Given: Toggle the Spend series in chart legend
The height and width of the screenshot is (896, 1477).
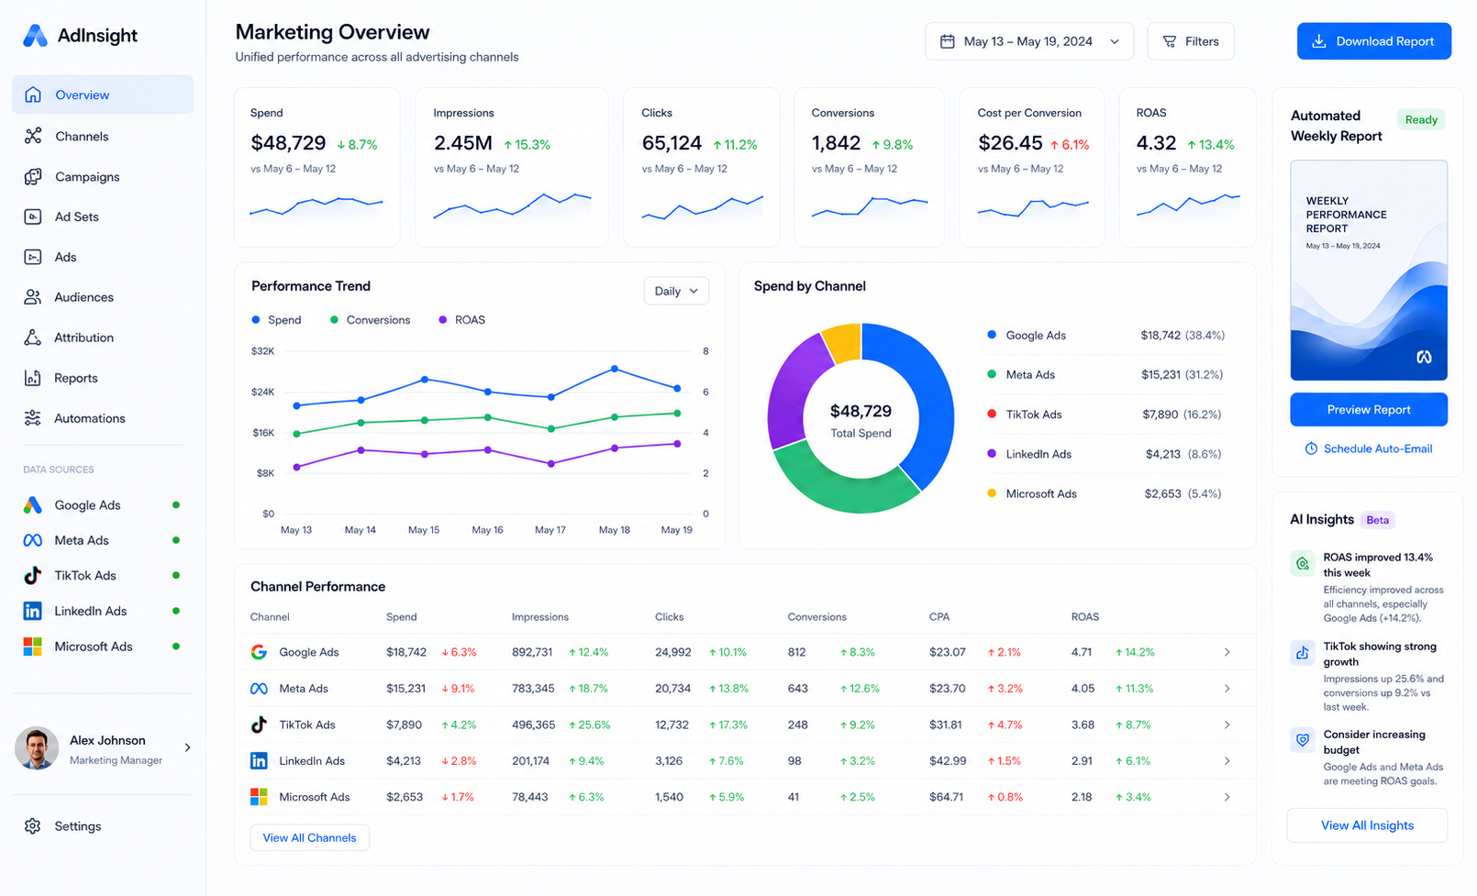Looking at the screenshot, I should pyautogui.click(x=276, y=320).
